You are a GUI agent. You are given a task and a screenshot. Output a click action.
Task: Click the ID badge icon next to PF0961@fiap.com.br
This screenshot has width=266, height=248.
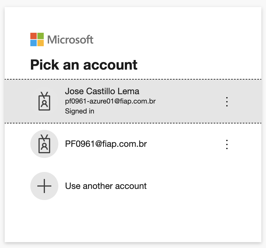(x=44, y=144)
